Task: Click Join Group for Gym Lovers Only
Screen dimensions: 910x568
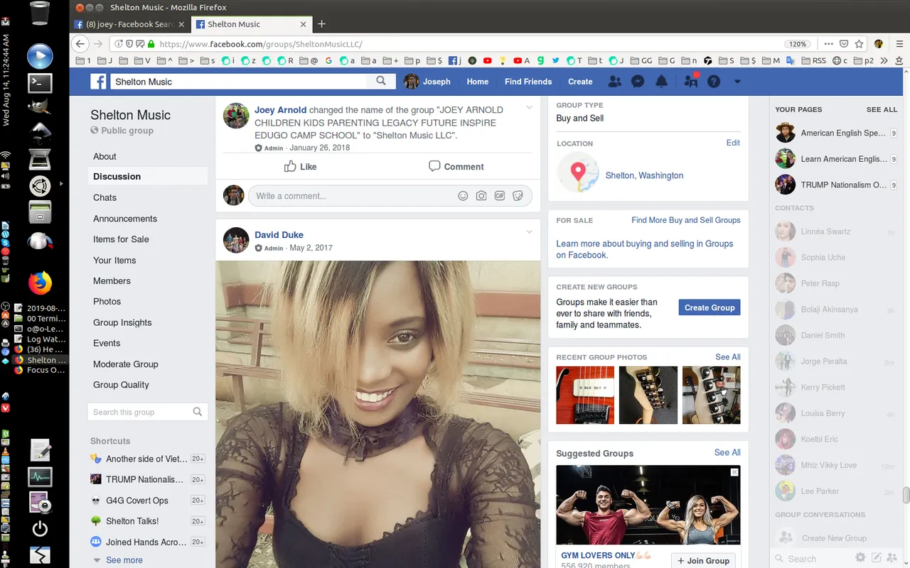Action: (x=703, y=560)
